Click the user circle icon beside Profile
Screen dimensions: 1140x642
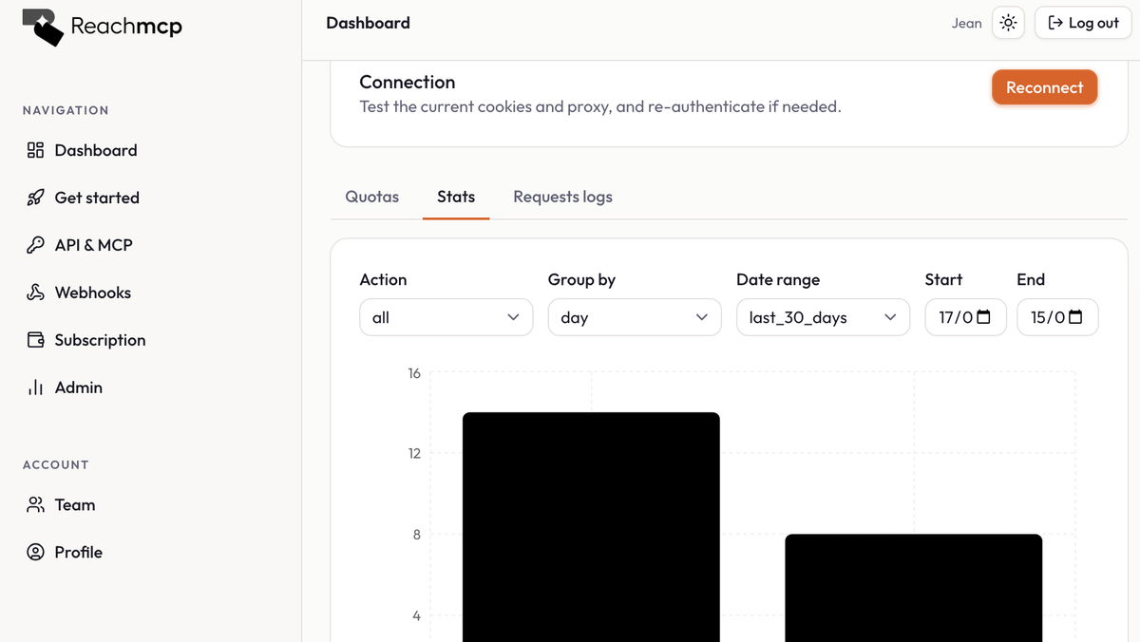[x=35, y=552]
